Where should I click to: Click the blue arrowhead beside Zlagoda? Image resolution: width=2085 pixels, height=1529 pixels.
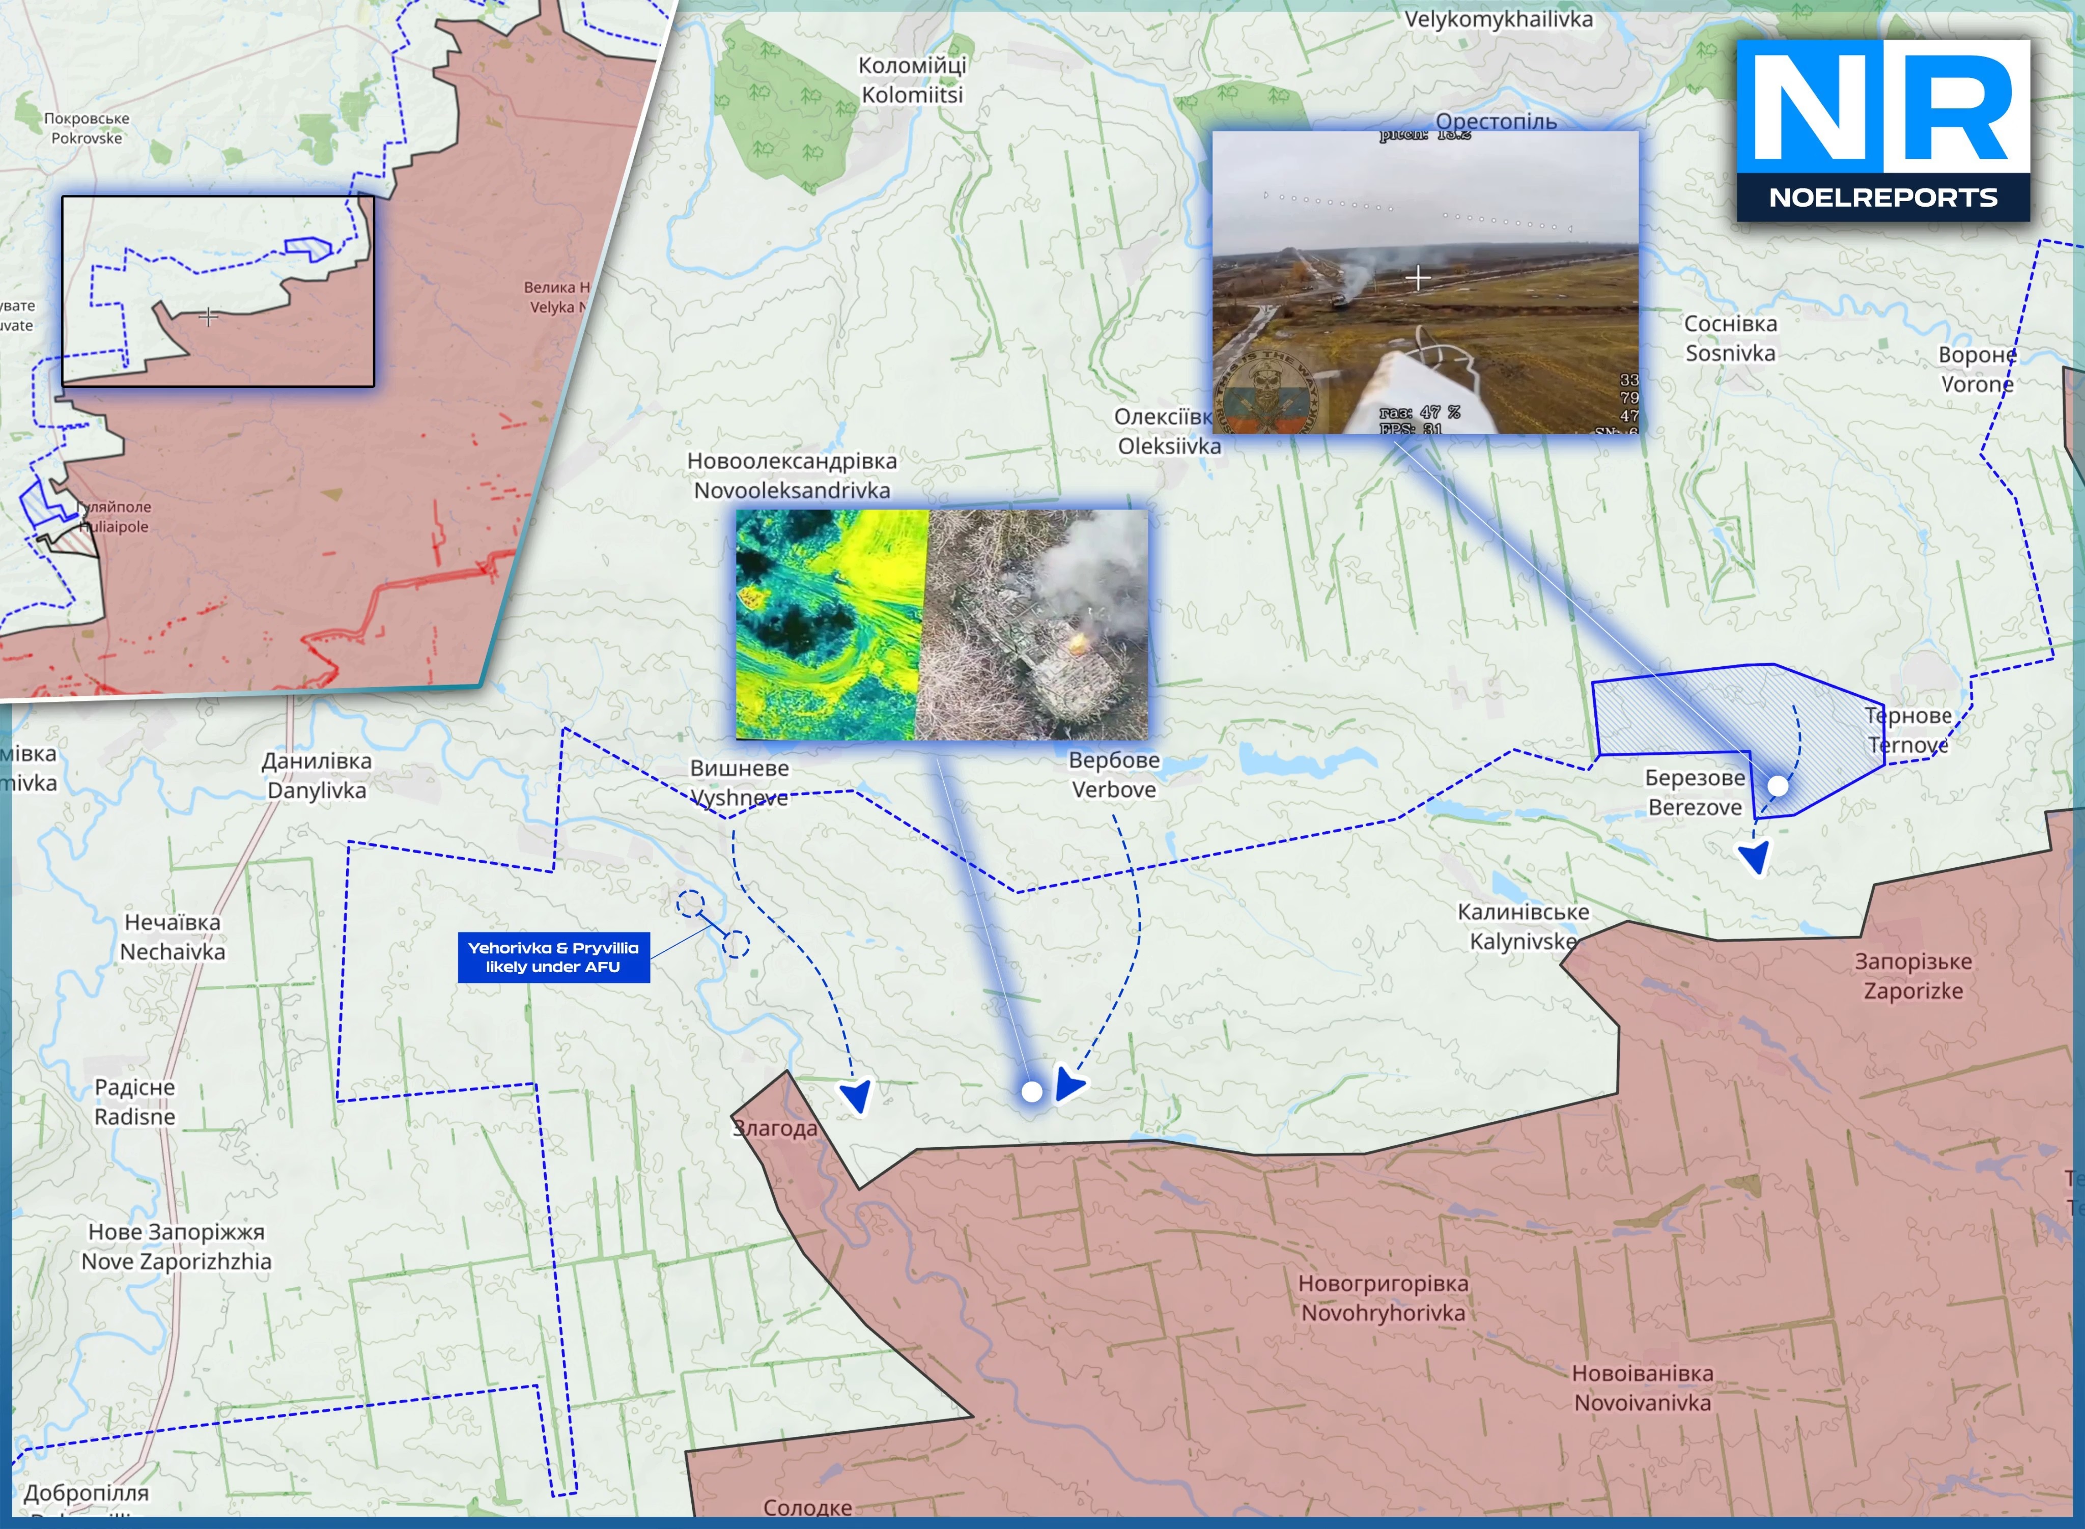pos(856,1096)
